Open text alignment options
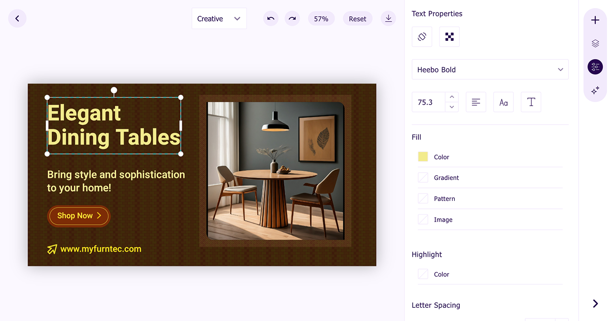611x321 pixels. 476,102
